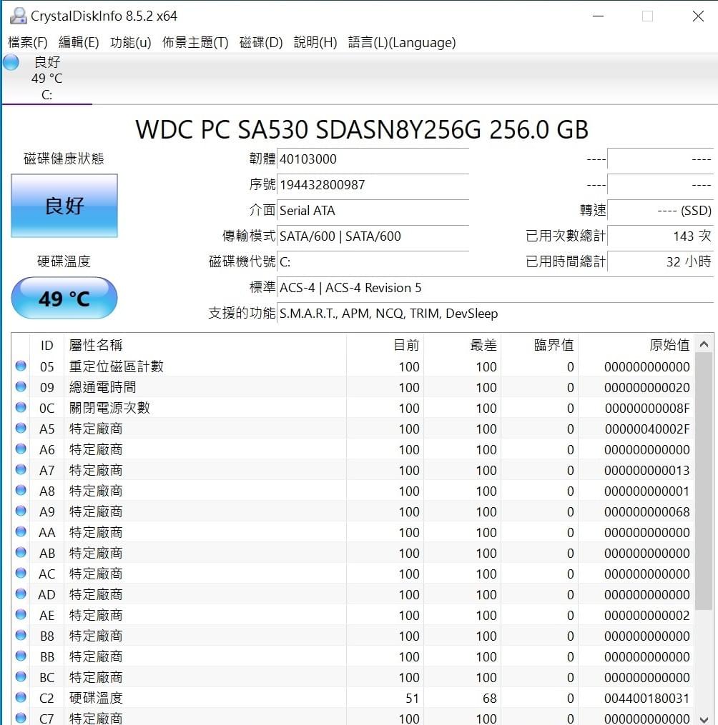718x725 pixels.
Task: Click the transfer mode field SATA/600 | SATA/600
Action: 373,236
